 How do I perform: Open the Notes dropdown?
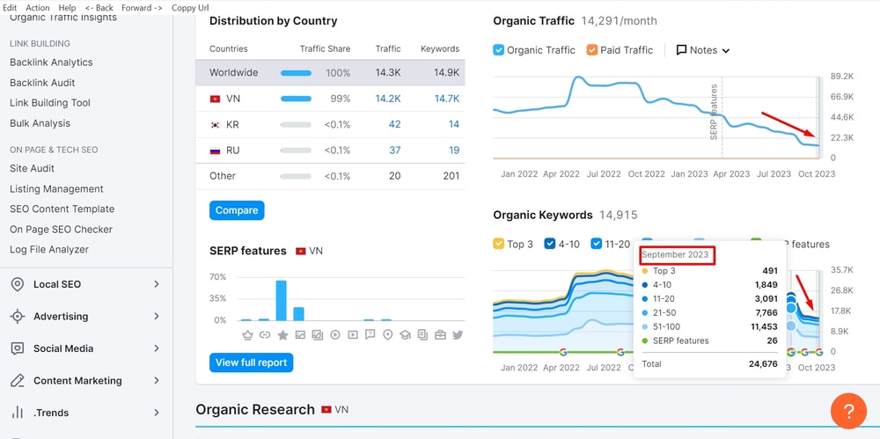(x=702, y=50)
